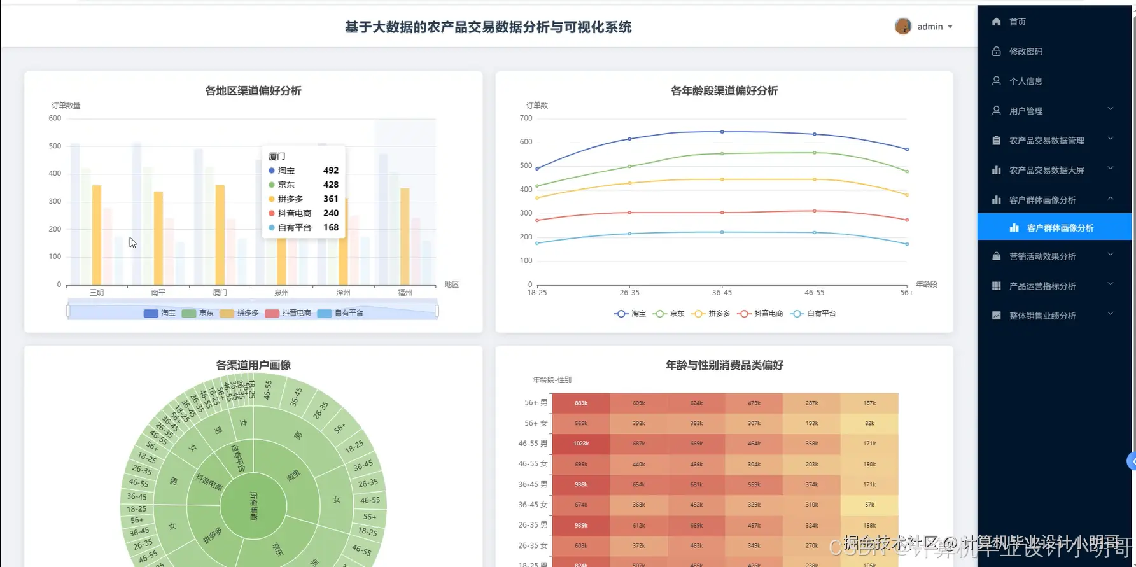Screen dimensions: 1136x567
Task: Click the person icon beside 个人信息
Action: (996, 81)
